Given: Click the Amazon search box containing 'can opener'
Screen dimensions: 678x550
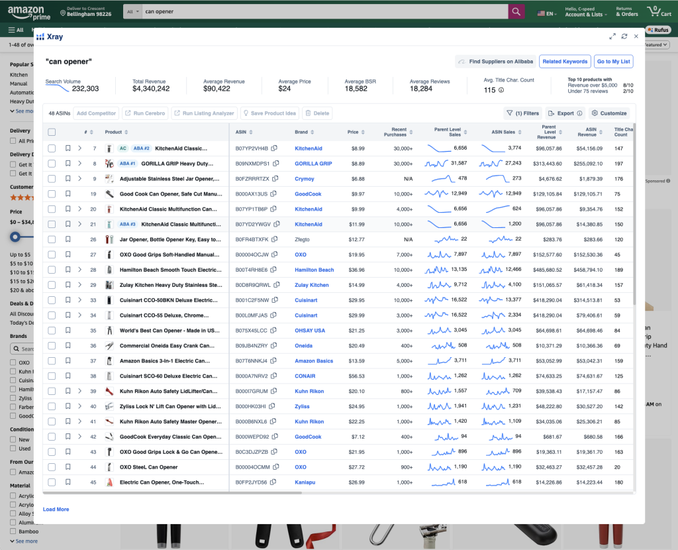Looking at the screenshot, I should tap(324, 12).
